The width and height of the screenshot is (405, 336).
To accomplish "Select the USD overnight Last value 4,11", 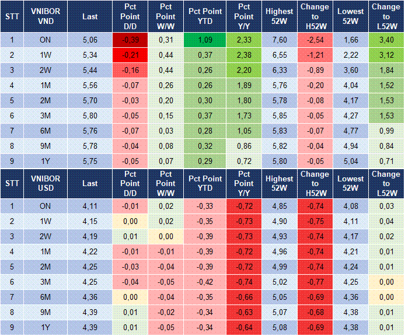I will [90, 206].
